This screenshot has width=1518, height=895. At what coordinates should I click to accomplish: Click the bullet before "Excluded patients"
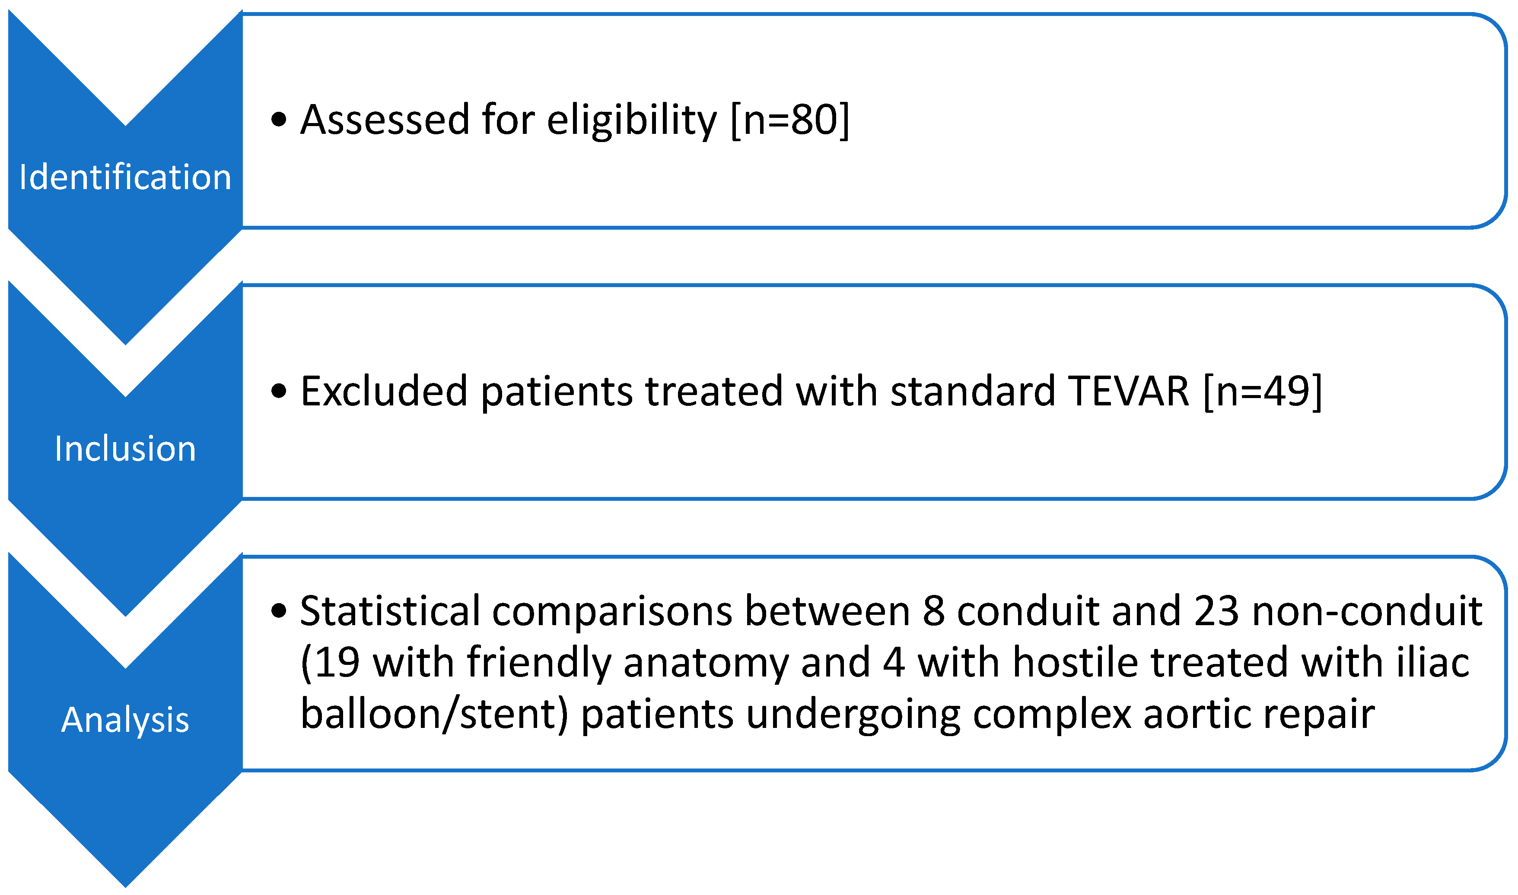coord(278,391)
